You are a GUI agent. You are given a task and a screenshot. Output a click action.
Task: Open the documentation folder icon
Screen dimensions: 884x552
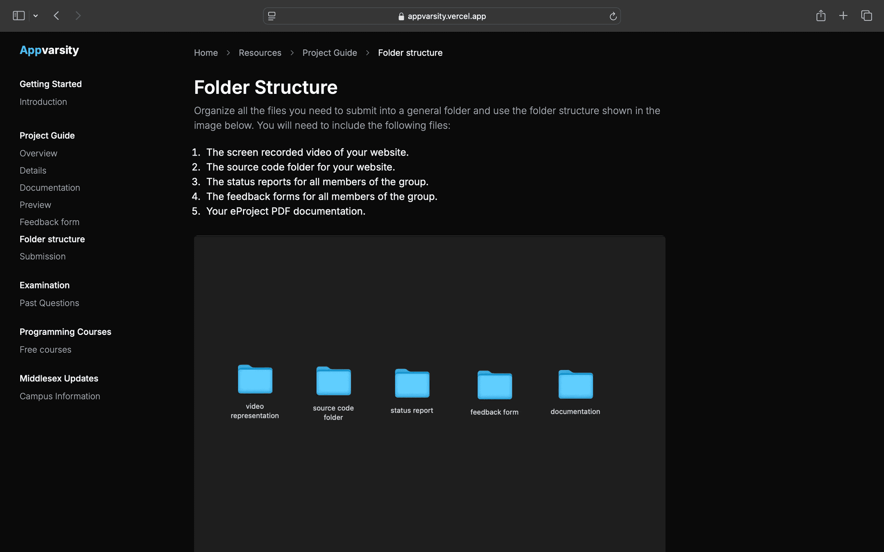575,385
